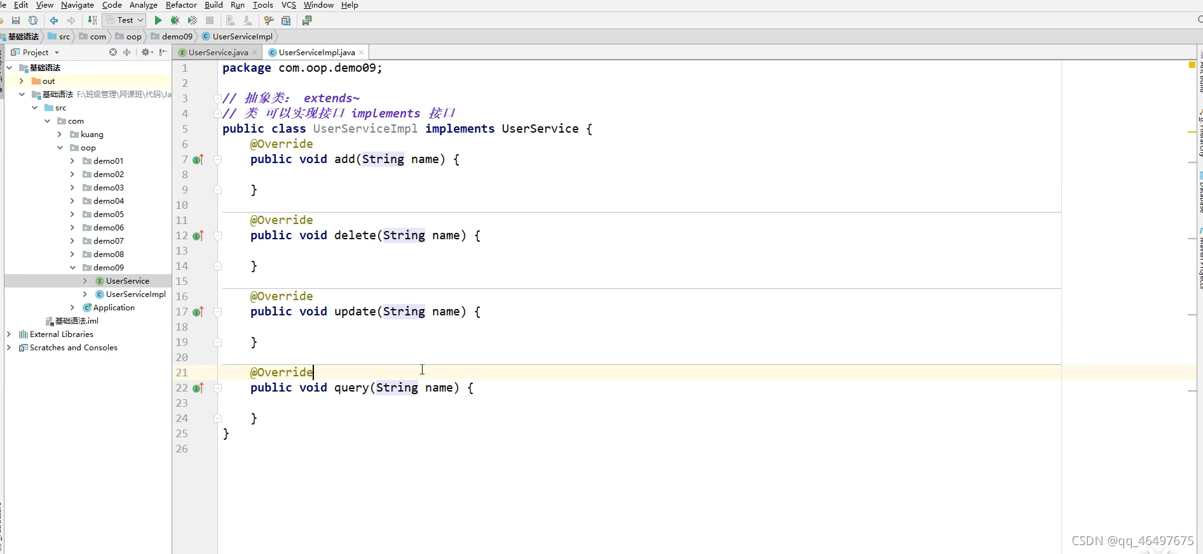Click the override gutter icon beside delete method

pyautogui.click(x=198, y=235)
